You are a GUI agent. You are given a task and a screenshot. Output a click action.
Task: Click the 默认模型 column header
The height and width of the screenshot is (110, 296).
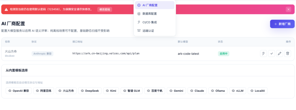[183, 41]
